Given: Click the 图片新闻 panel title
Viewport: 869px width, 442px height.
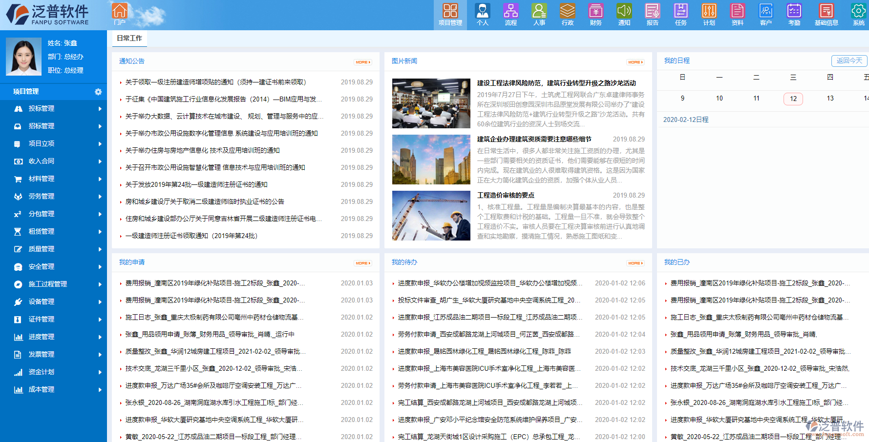Looking at the screenshot, I should point(404,61).
